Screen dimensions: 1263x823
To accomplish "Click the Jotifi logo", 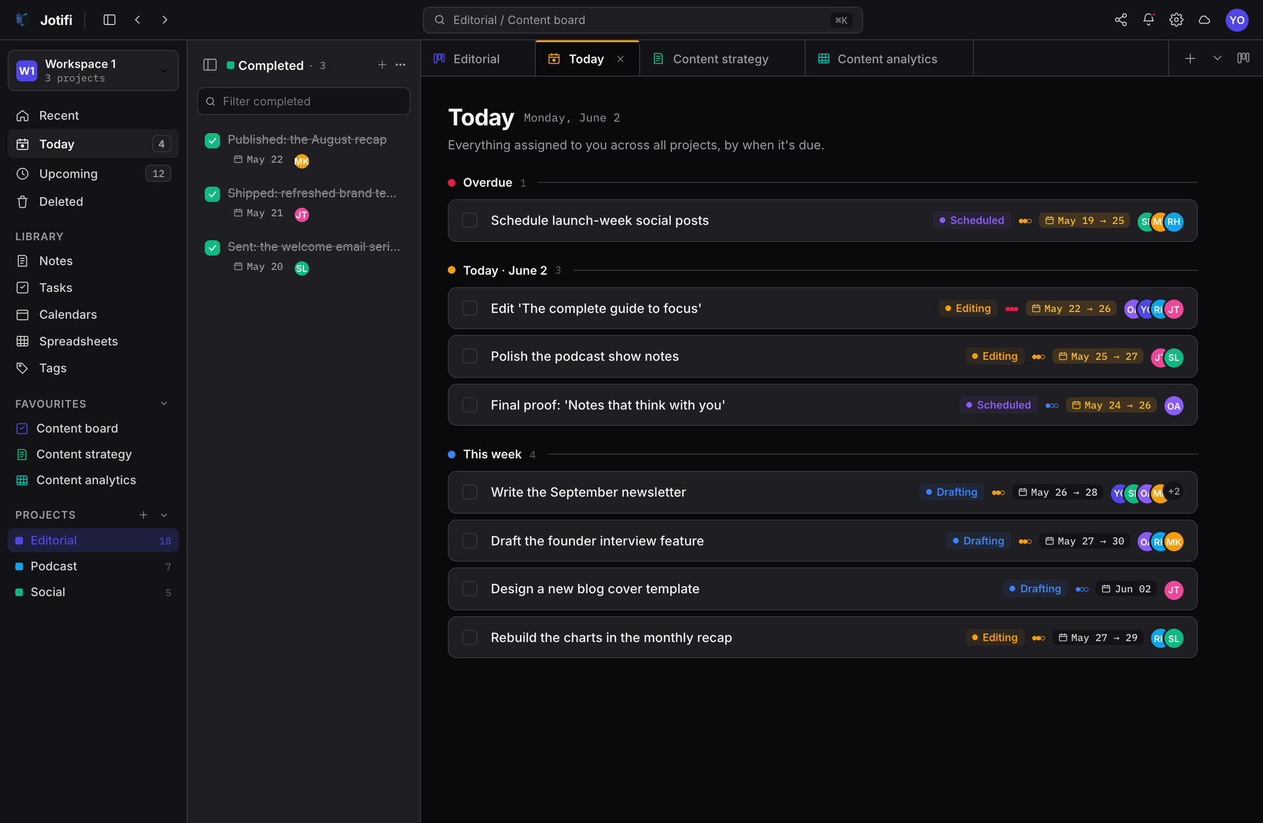I will click(x=22, y=19).
